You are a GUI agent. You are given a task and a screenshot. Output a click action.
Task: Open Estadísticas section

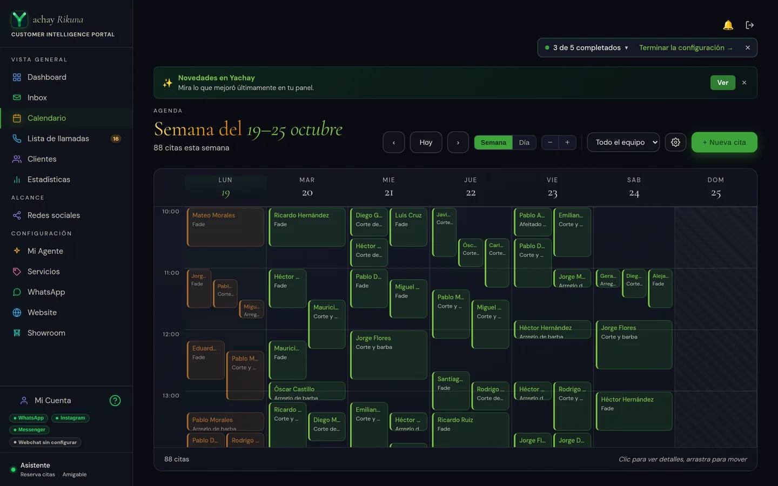[66, 180]
